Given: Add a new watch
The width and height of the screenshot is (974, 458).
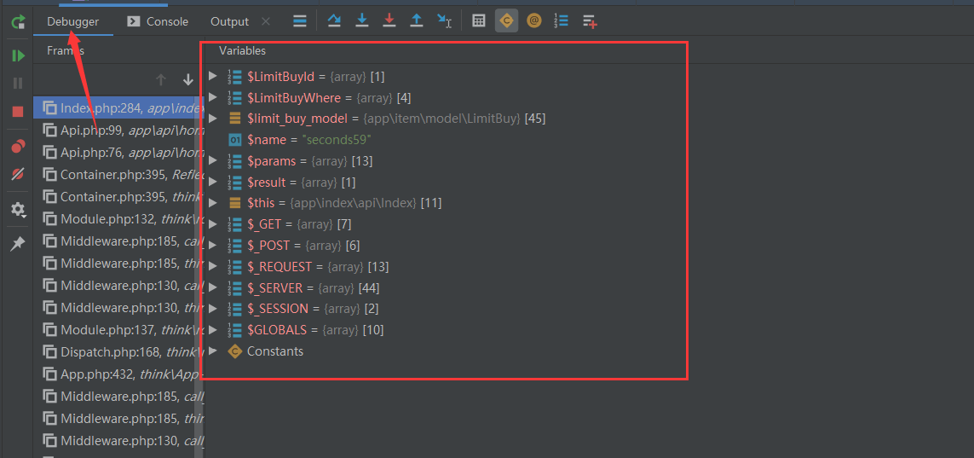Looking at the screenshot, I should click(x=590, y=21).
